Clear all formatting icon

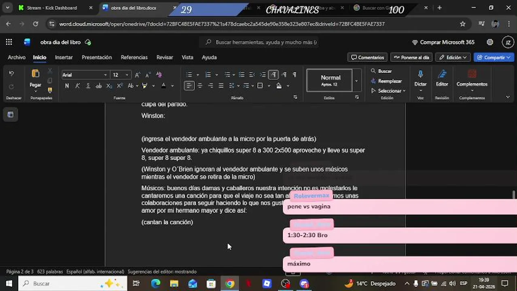click(159, 75)
